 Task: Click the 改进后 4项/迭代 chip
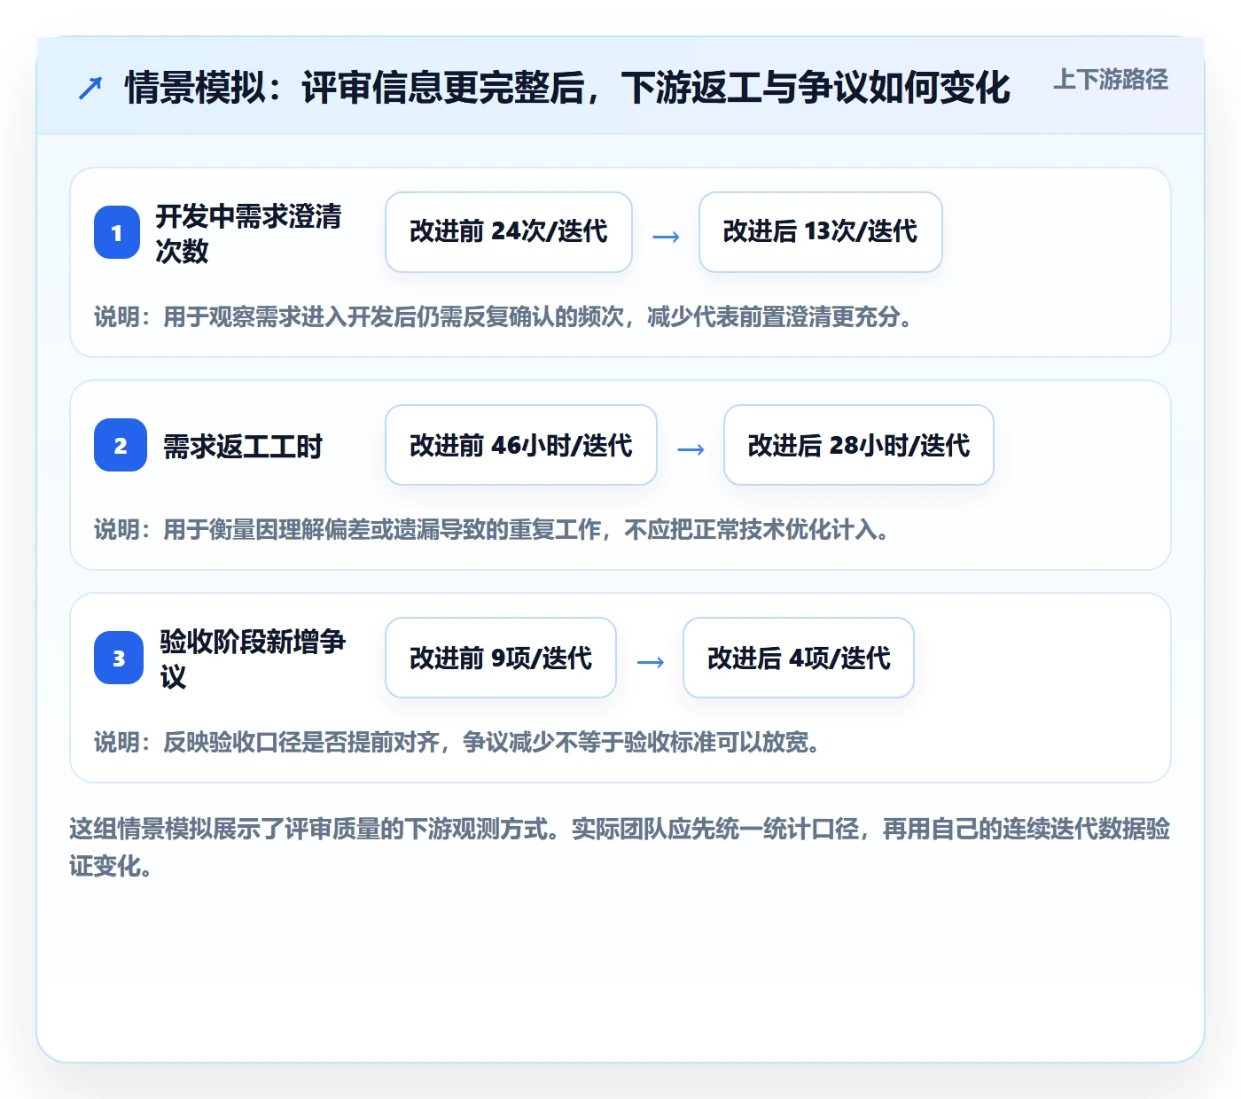click(799, 658)
